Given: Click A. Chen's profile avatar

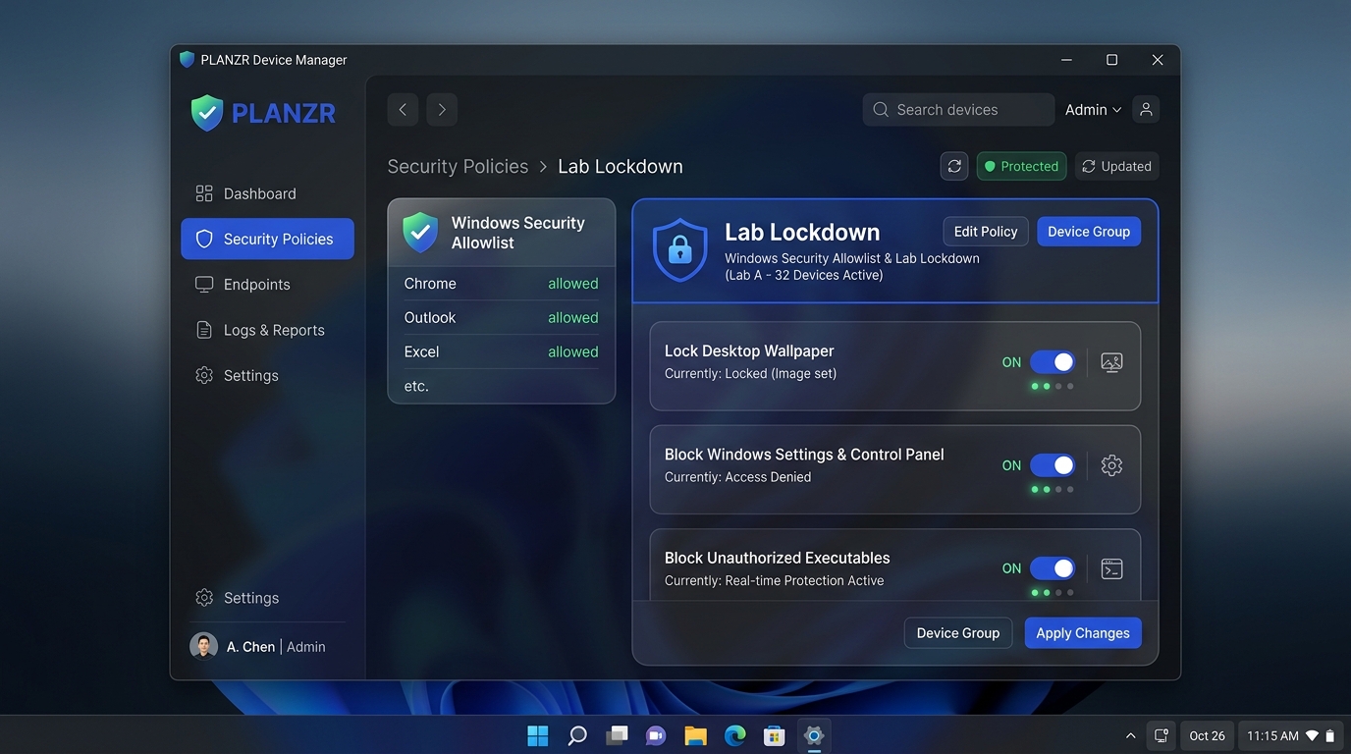Looking at the screenshot, I should tap(203, 646).
